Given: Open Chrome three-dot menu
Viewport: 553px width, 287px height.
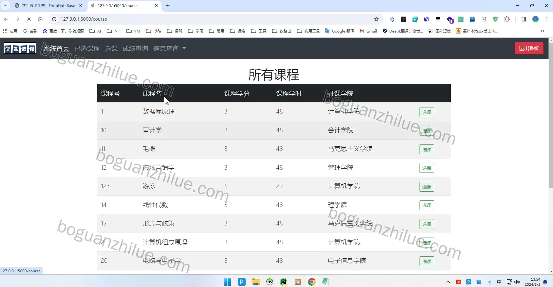Looking at the screenshot, I should [547, 19].
